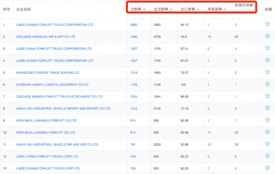Click the 1516 count link
Viewport: 275px width, 174px height.
[x=134, y=73]
